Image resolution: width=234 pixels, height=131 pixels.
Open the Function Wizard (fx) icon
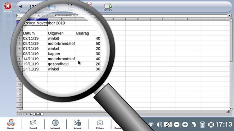tap(43, 15)
